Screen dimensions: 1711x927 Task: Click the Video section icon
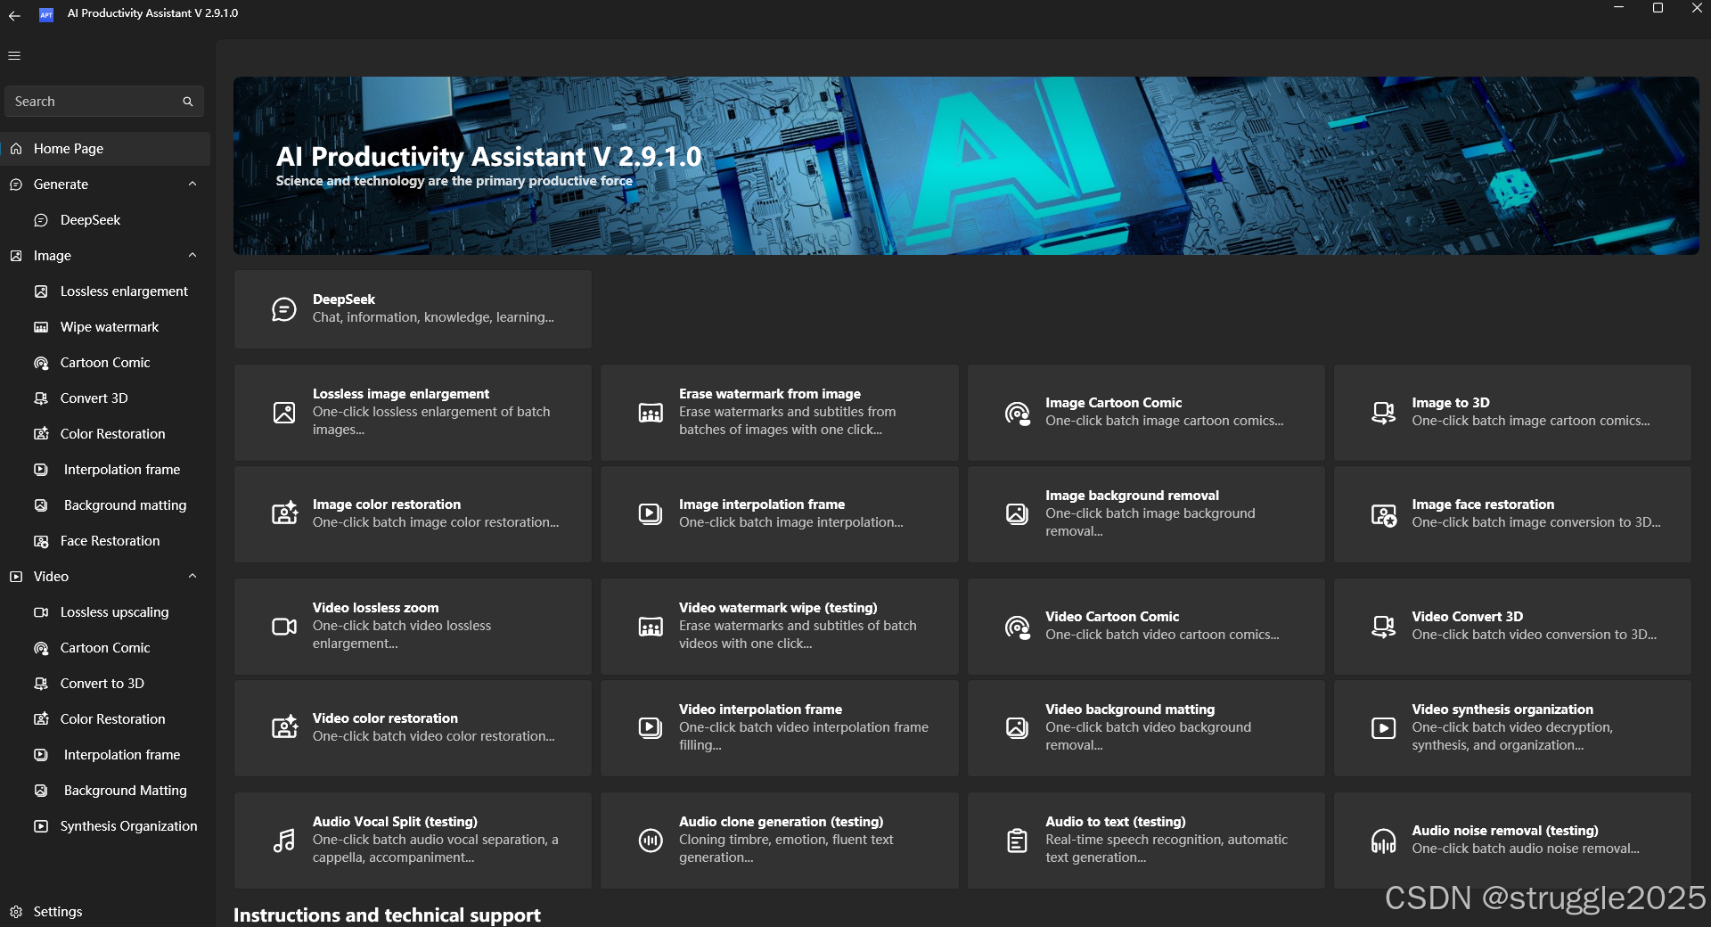(x=16, y=577)
